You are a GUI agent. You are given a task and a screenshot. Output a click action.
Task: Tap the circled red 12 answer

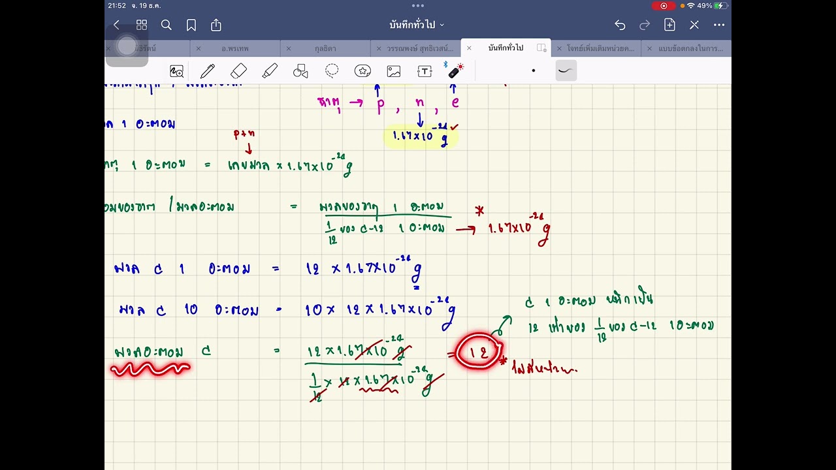pos(479,352)
